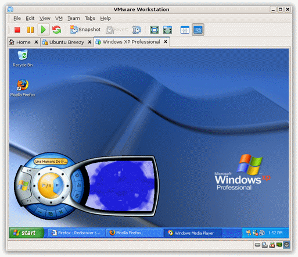Open the Tabs menu
The width and height of the screenshot is (298, 257).
(90, 18)
